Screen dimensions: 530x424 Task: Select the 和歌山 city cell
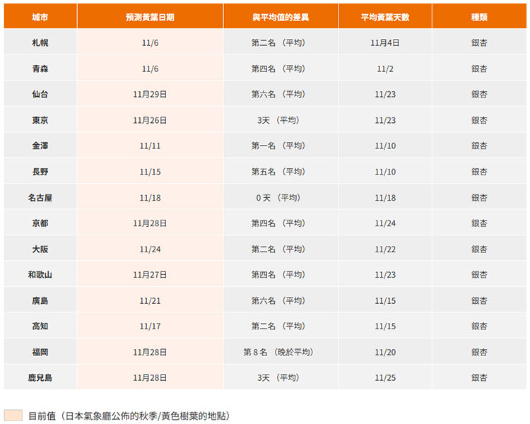point(40,275)
